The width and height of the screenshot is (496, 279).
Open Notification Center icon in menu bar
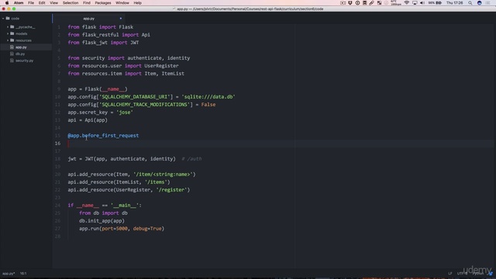click(488, 3)
